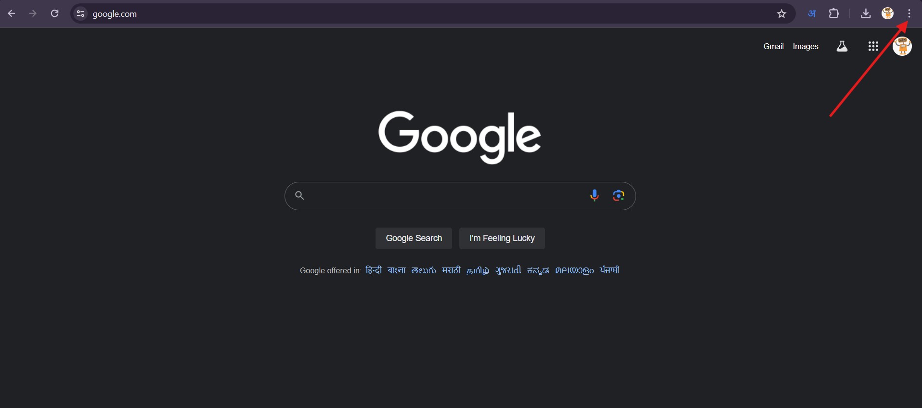The height and width of the screenshot is (408, 922).
Task: Open Chrome three-dot menu
Action: coord(909,13)
